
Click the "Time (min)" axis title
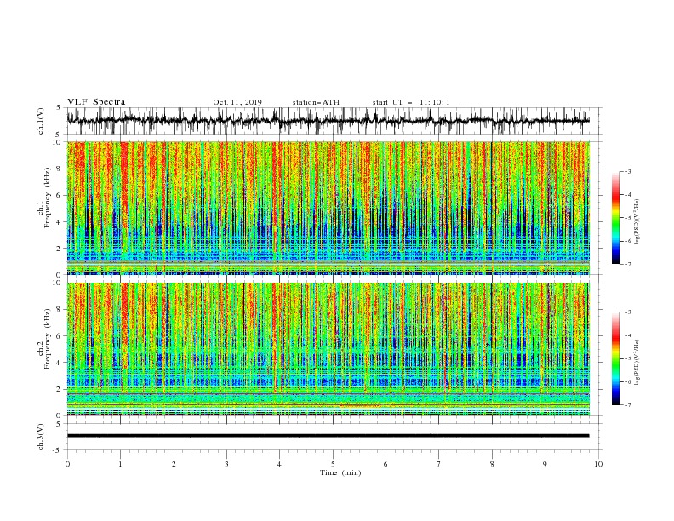pos(340,472)
